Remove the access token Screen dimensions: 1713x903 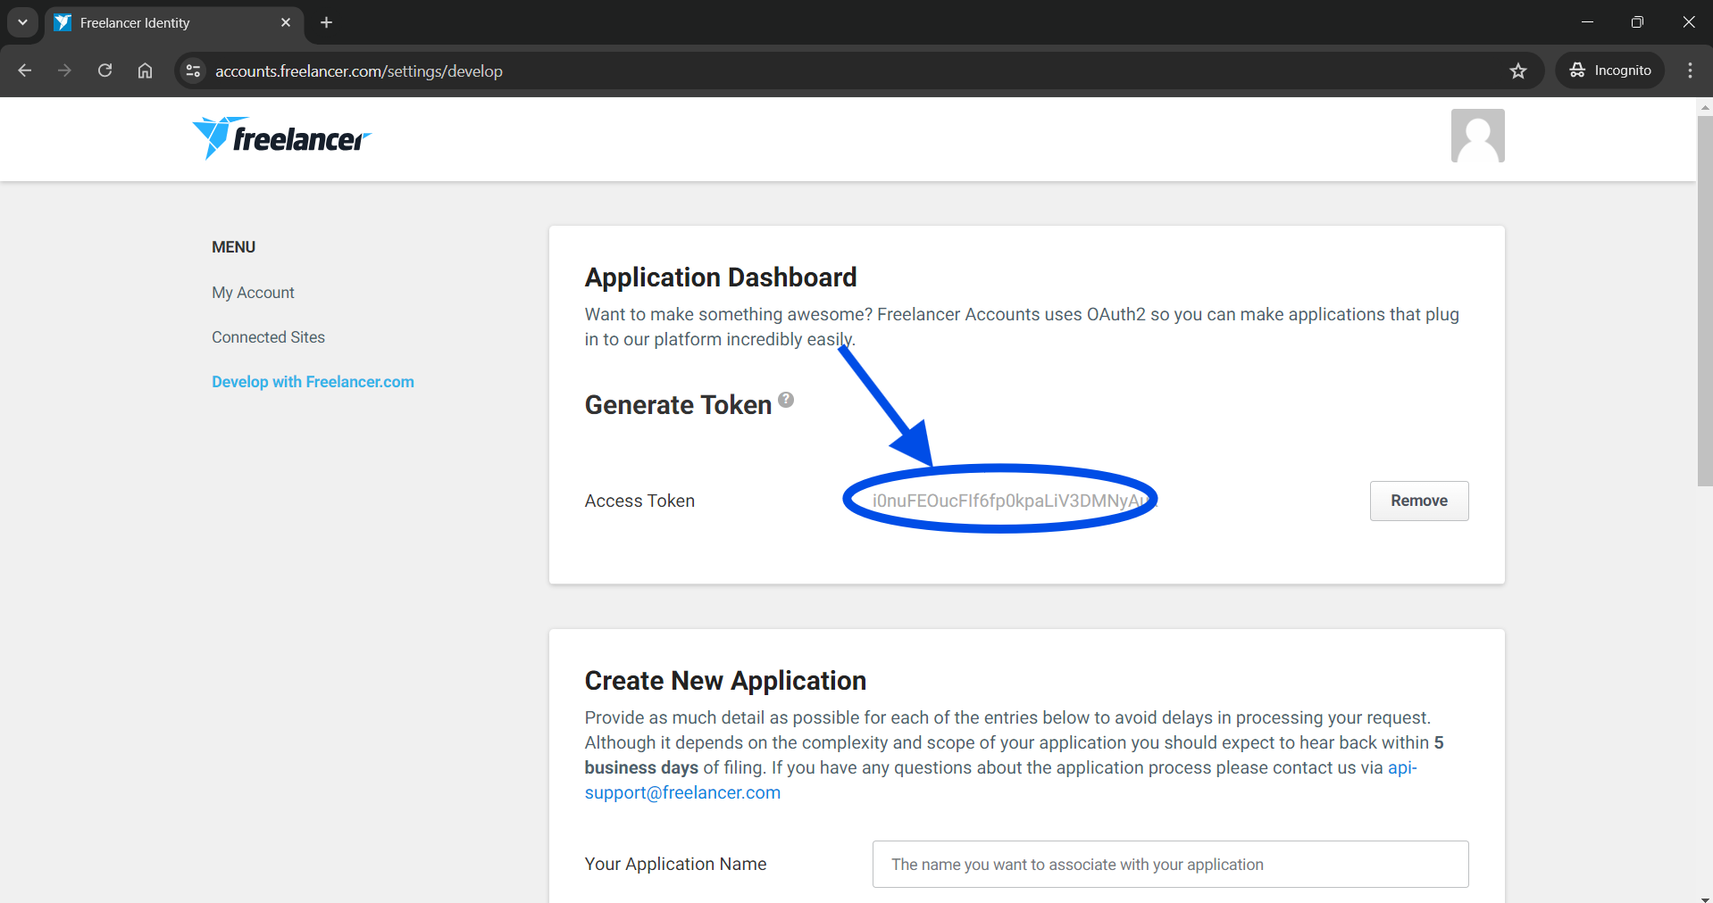[x=1419, y=501]
